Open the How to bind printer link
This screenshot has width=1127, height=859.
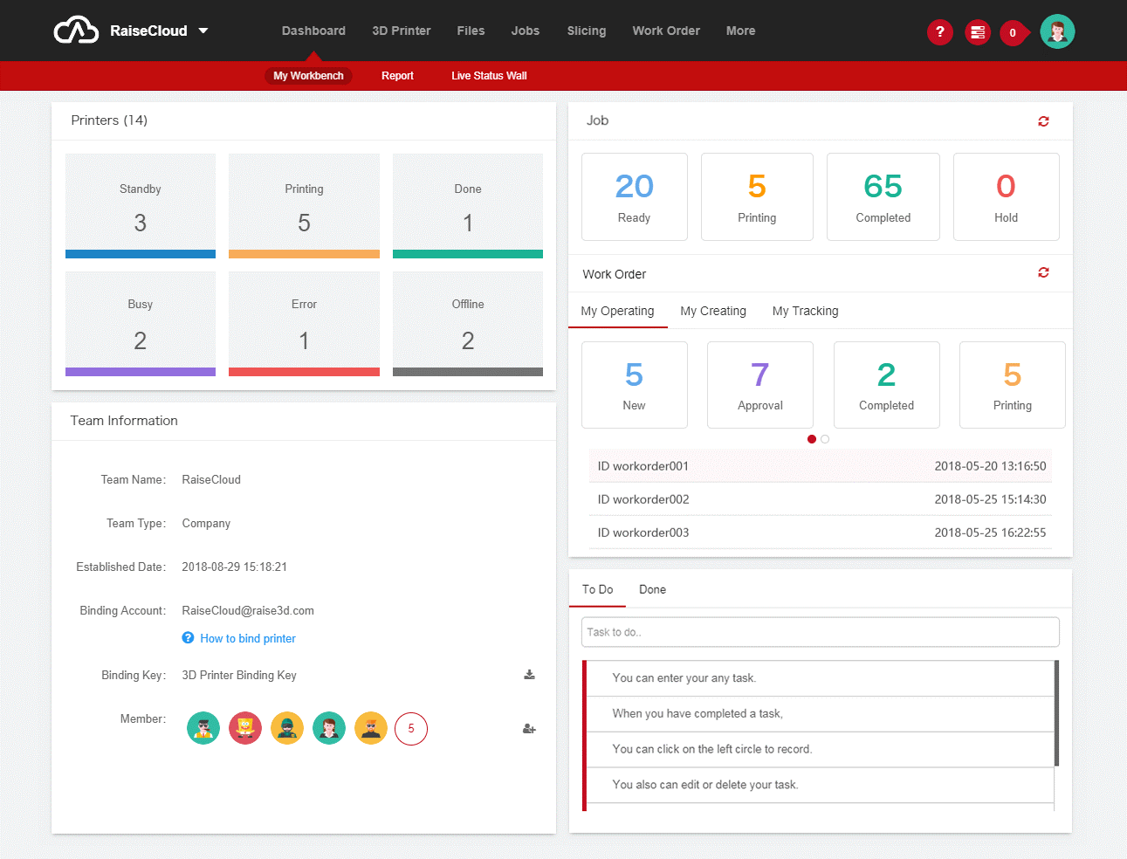248,638
